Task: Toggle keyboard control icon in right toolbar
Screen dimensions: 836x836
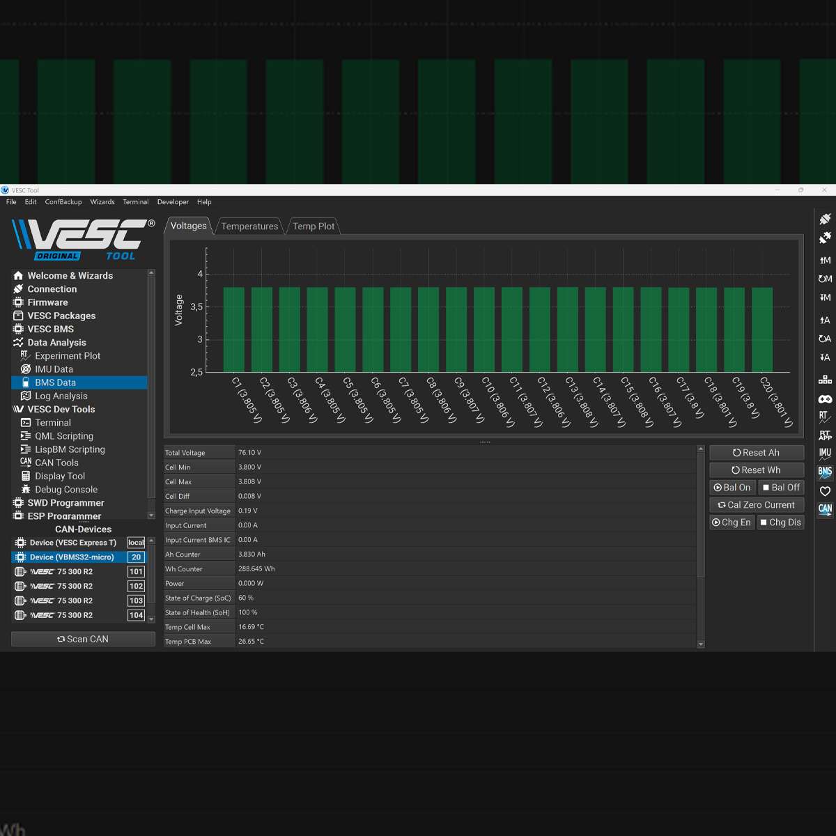Action: tap(825, 380)
